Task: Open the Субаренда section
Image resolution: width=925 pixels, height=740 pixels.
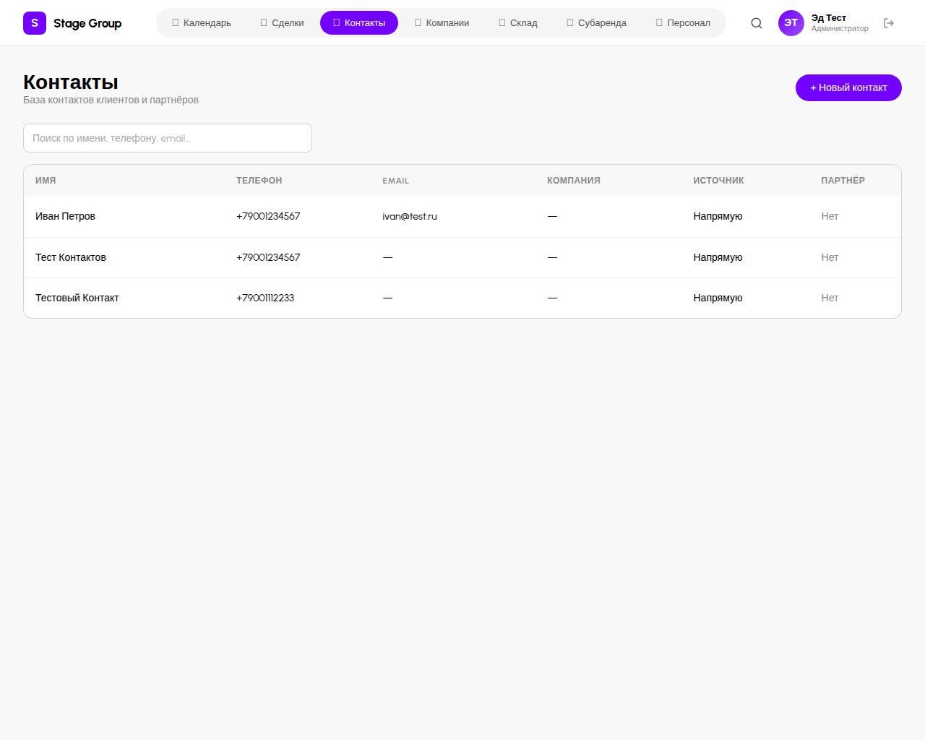Action: [x=596, y=22]
